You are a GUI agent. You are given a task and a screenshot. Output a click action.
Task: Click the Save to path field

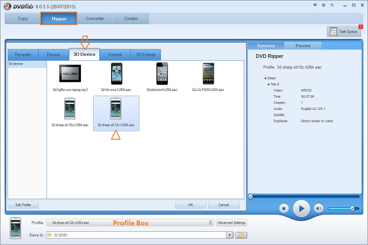coord(136,235)
